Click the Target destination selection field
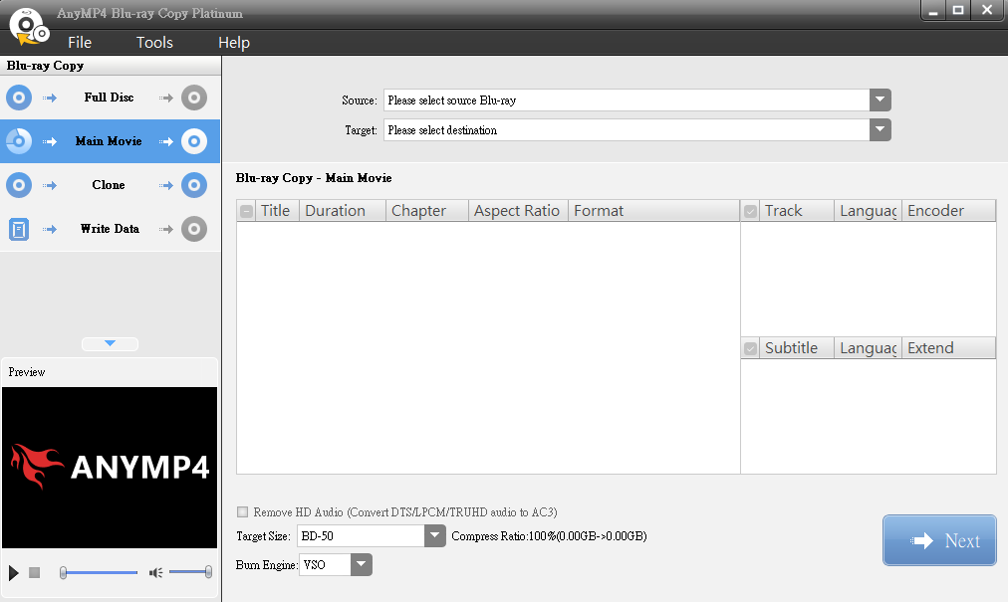Viewport: 1008px width, 602px height. [x=627, y=129]
